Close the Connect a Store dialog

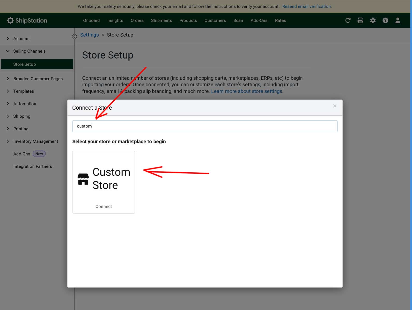point(335,106)
